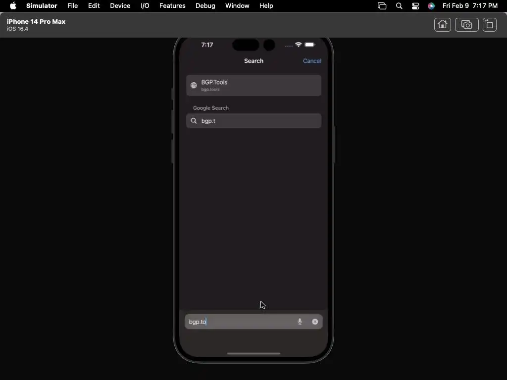Click the date and time in menu bar
507x380 pixels.
coord(470,6)
